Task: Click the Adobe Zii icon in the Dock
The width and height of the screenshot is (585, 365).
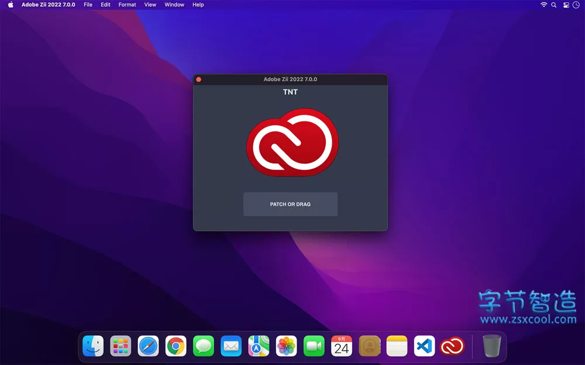Action: pyautogui.click(x=452, y=346)
